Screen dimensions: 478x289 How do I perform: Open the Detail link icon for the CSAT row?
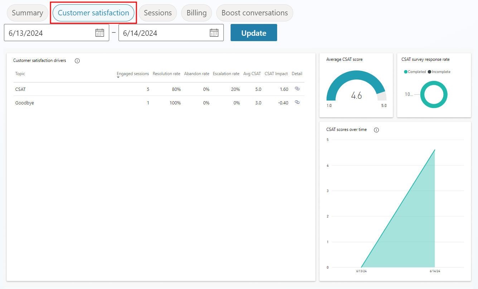point(297,89)
